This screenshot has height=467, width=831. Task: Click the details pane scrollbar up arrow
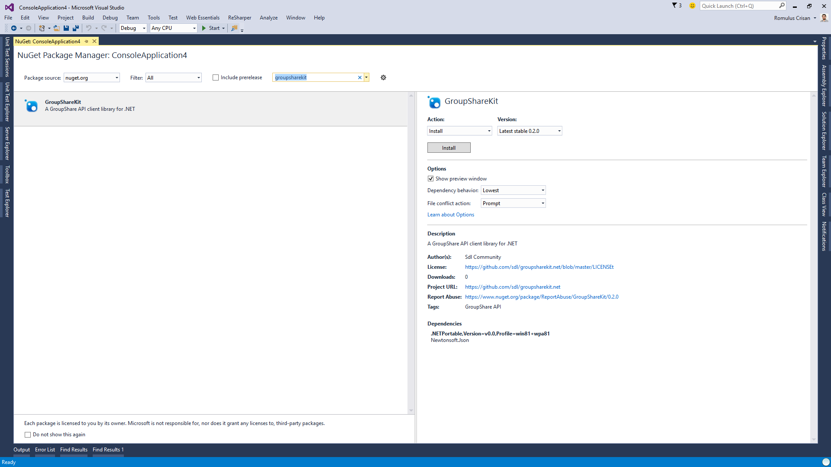tap(814, 95)
